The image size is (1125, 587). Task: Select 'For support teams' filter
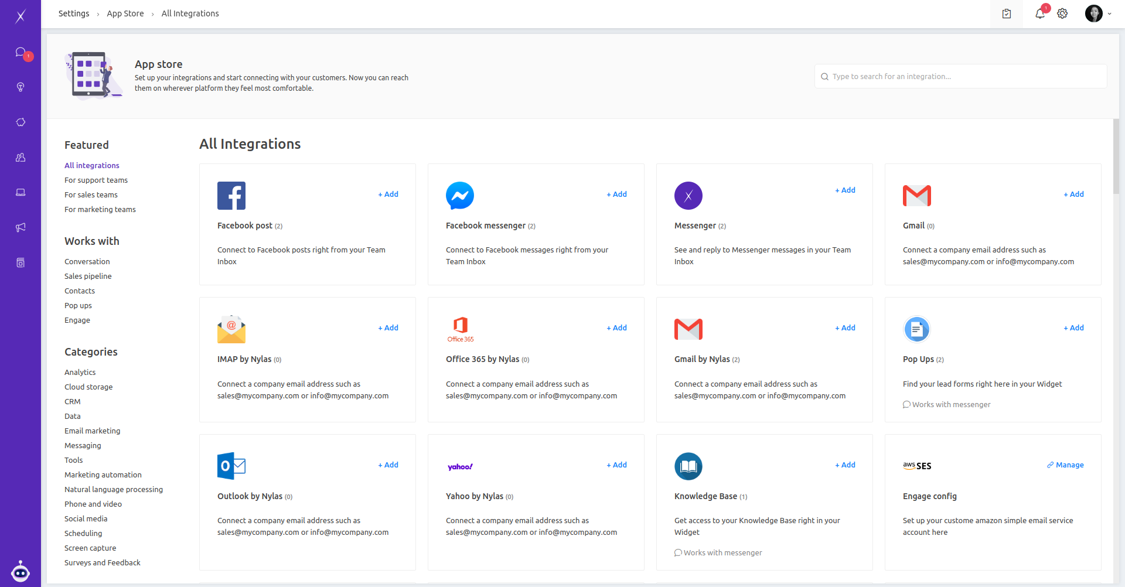tap(96, 180)
